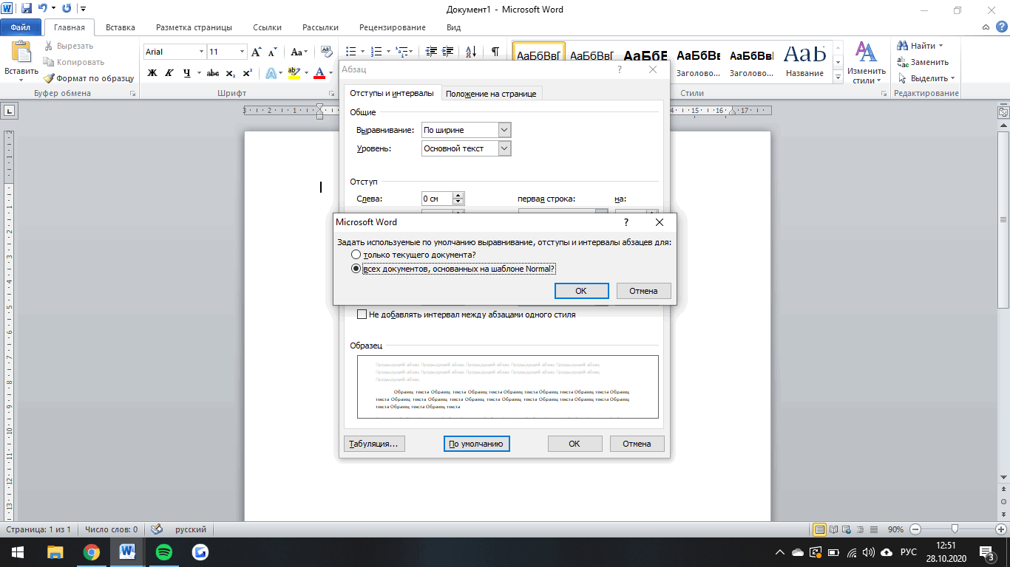Click the sort А-Я icon
The height and width of the screenshot is (567, 1010).
point(470,52)
